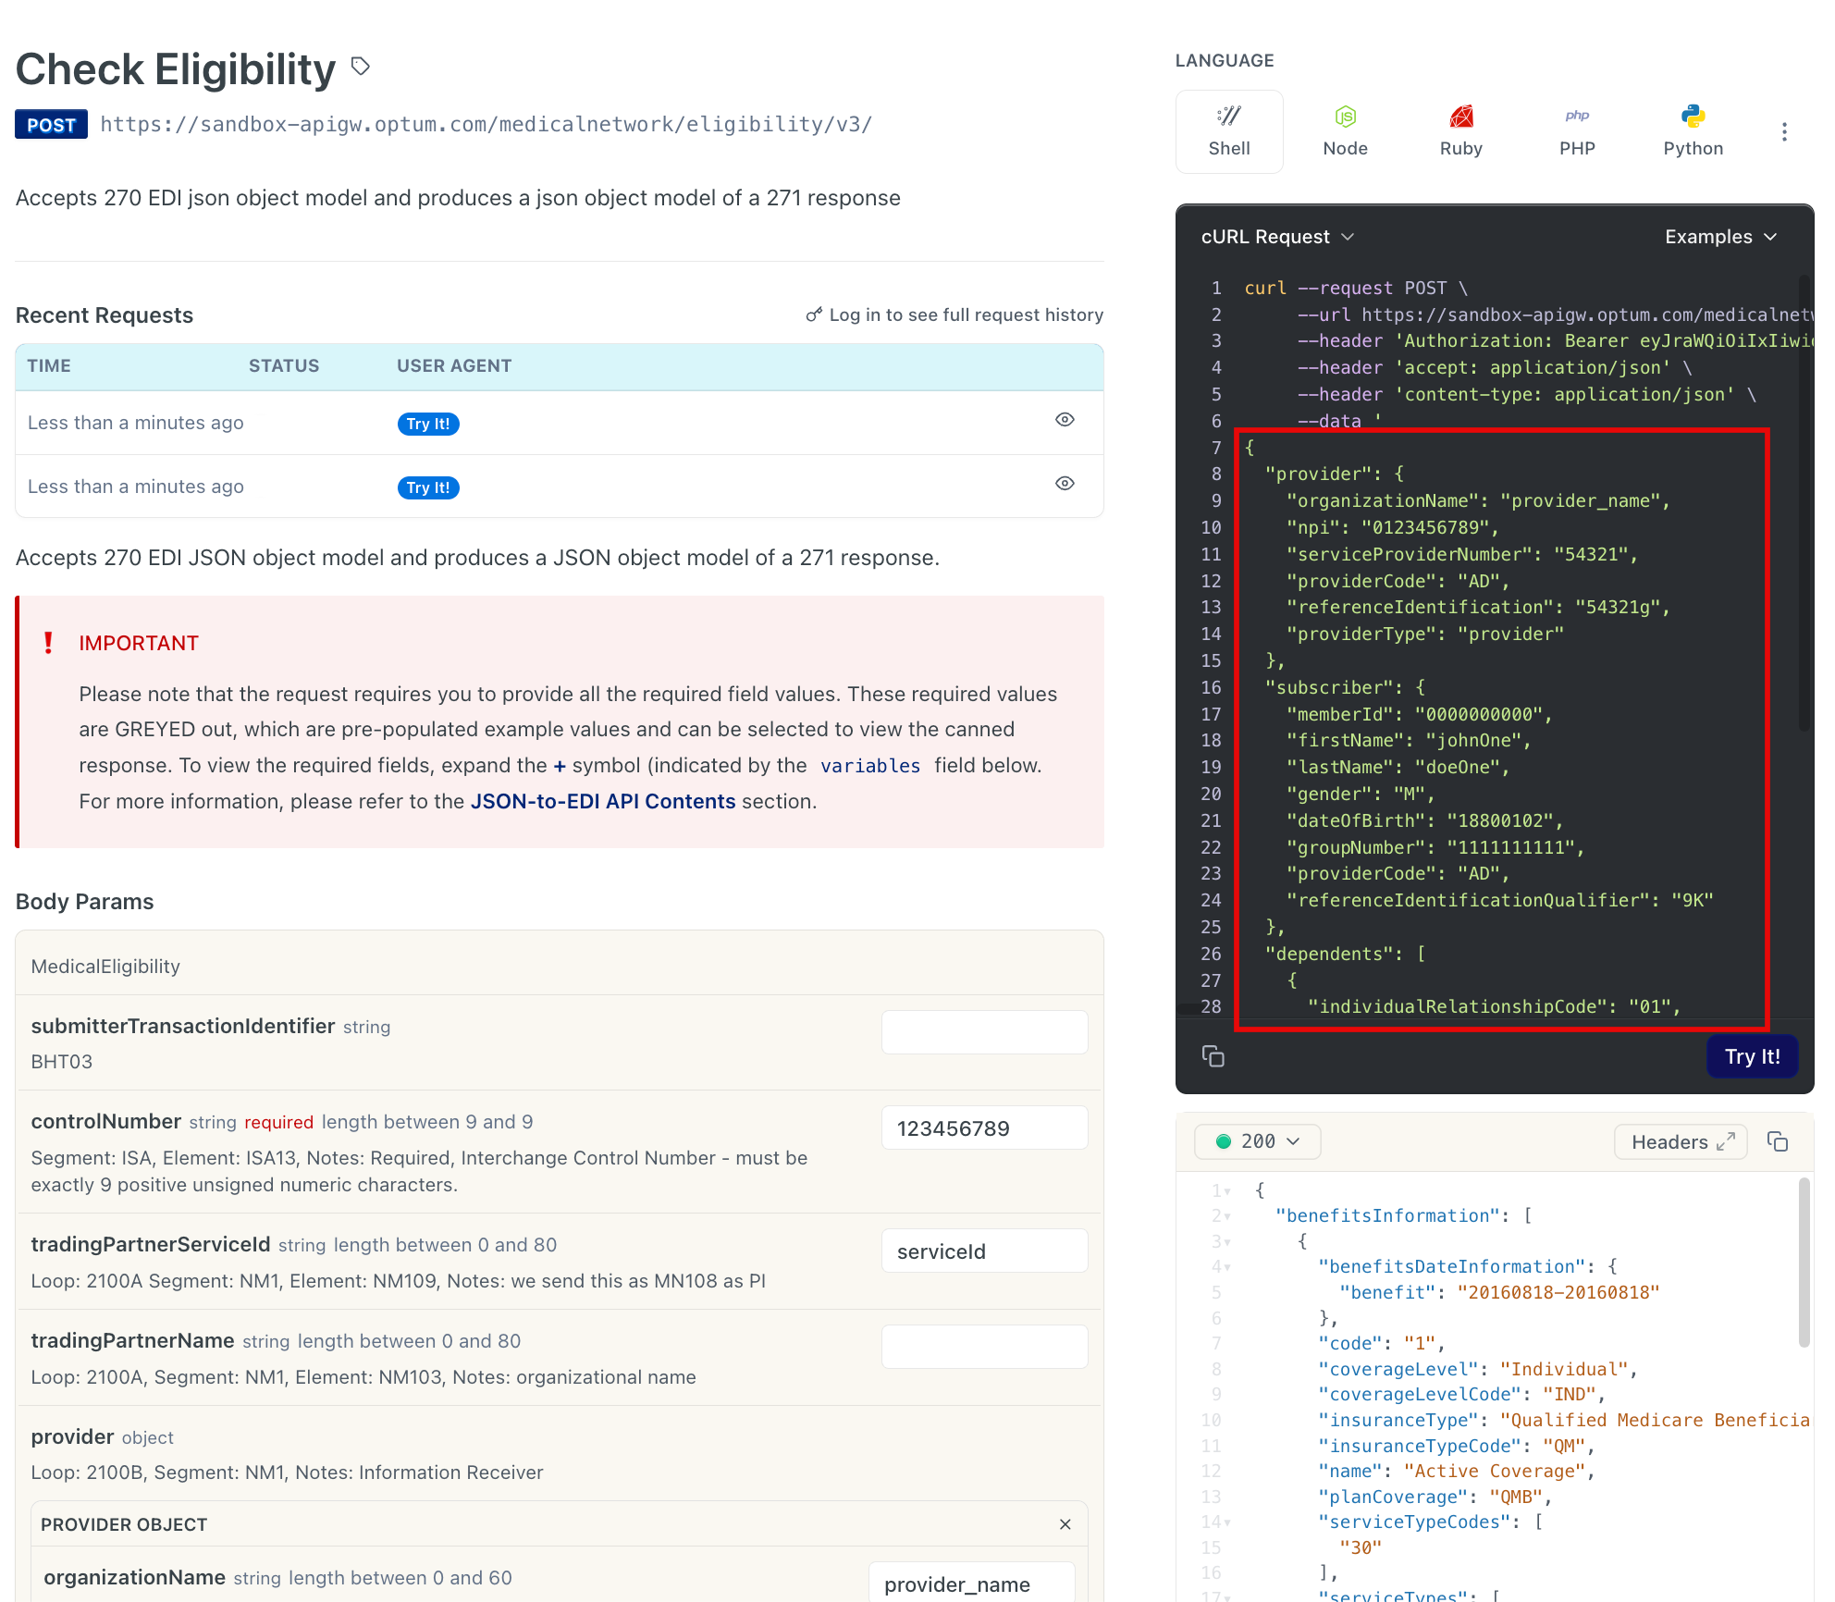Collapse benefitsDateInformation object at line 4
This screenshot has height=1602, width=1835.
[1227, 1267]
